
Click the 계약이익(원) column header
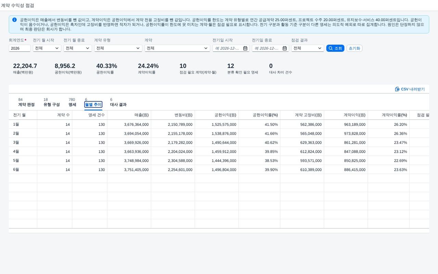tap(346, 115)
